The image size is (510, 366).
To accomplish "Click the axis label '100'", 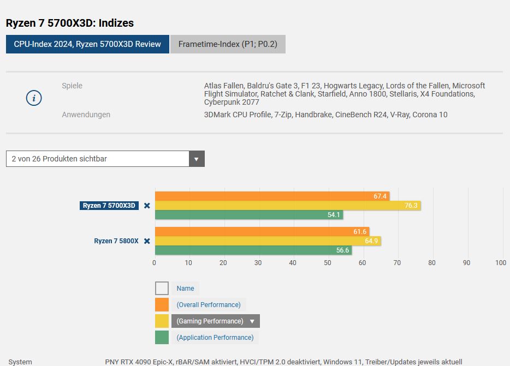I will (501, 262).
